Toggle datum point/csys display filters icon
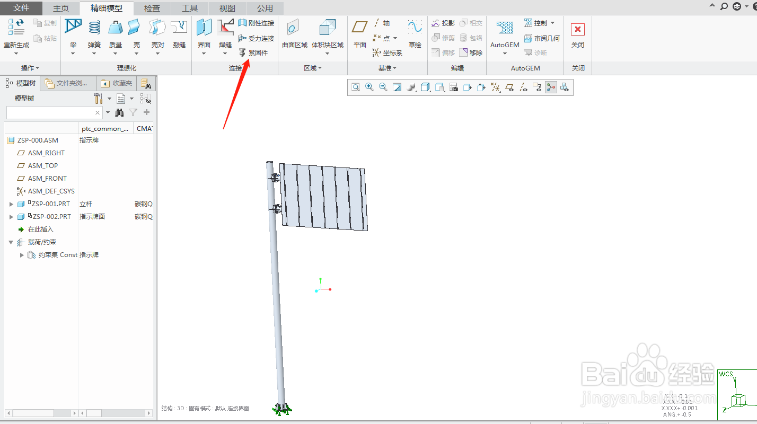 coord(495,87)
